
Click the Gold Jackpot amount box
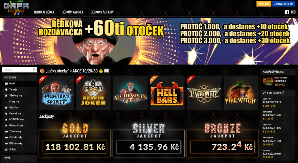(x=75, y=147)
